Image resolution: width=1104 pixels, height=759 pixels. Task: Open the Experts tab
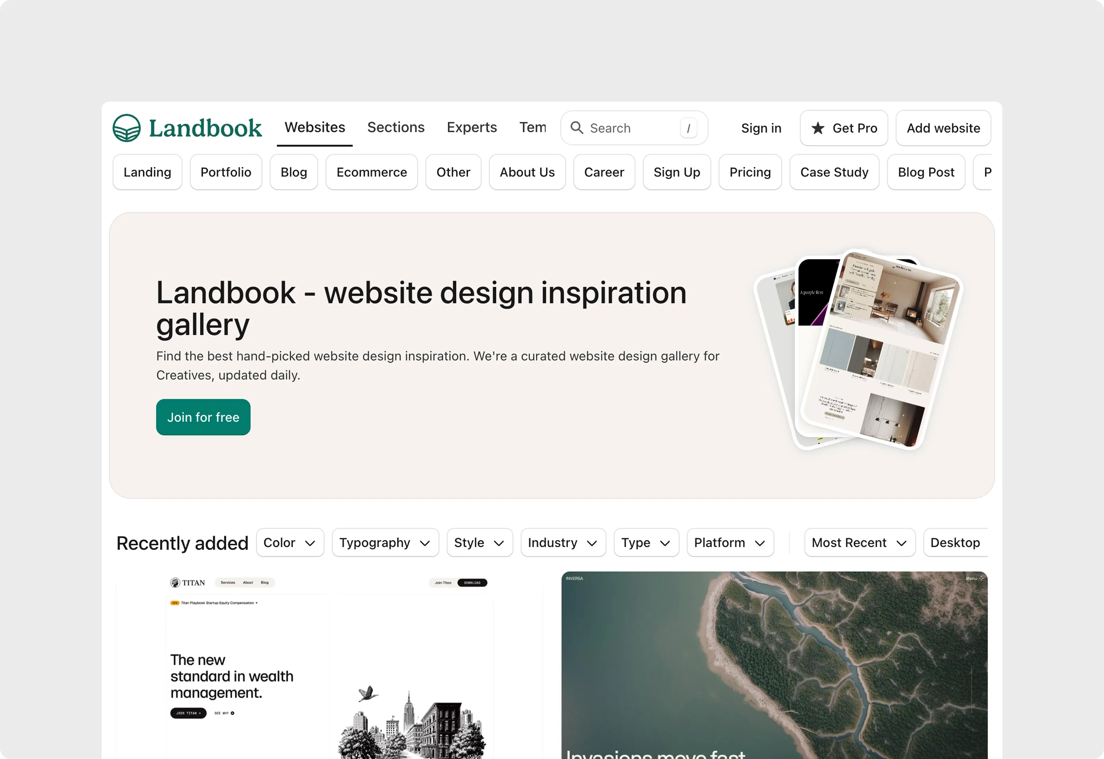click(x=471, y=127)
